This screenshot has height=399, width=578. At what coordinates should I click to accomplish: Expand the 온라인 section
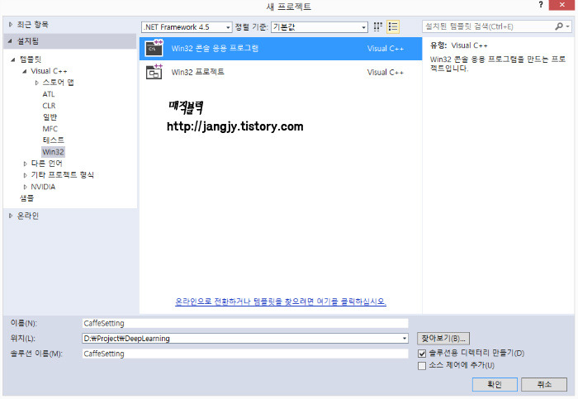point(10,216)
